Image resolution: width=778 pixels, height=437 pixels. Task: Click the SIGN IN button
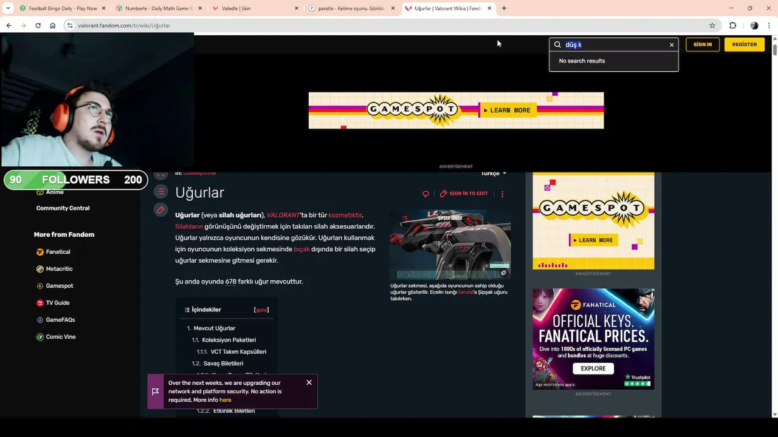point(703,44)
